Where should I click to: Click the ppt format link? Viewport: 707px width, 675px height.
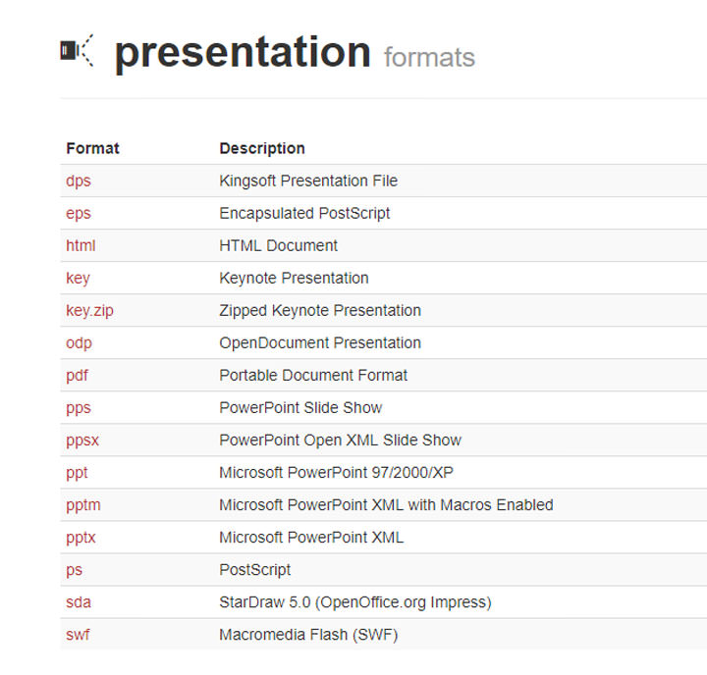[x=77, y=472]
